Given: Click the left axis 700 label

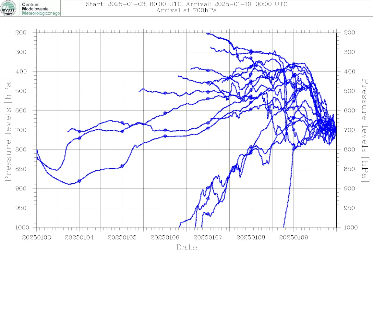Looking at the screenshot, I should (x=21, y=130).
